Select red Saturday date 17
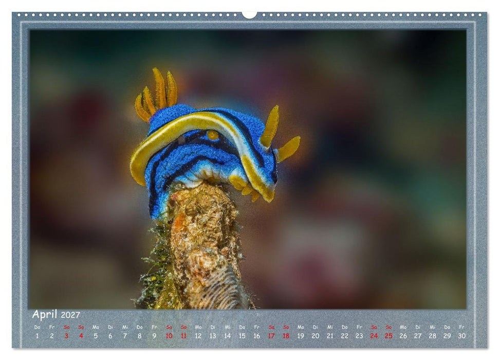 click(x=271, y=336)
